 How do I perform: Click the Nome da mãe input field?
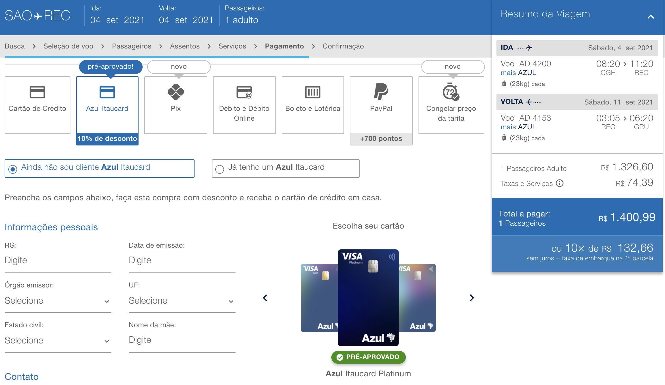coord(182,341)
